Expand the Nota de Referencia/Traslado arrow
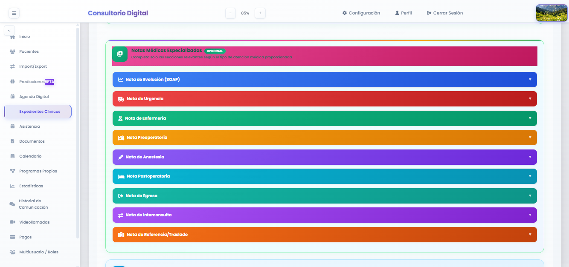The width and height of the screenshot is (569, 267). (x=530, y=235)
